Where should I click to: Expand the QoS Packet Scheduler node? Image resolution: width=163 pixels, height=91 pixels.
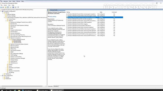(x=8, y=51)
